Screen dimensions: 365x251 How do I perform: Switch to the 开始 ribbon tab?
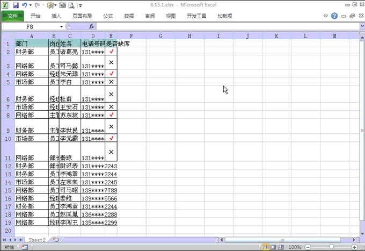tap(35, 16)
